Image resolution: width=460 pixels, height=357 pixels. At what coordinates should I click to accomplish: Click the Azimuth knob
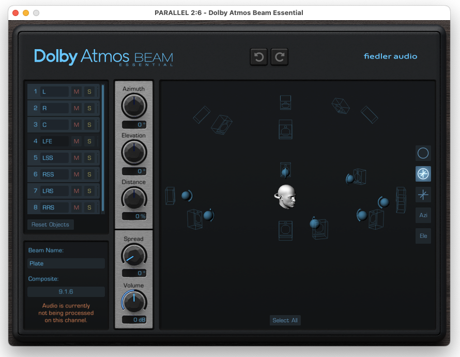(134, 106)
